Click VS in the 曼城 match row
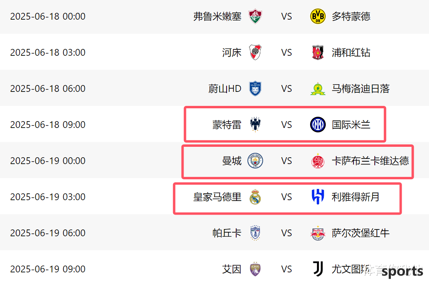This screenshot has width=429, height=284. tap(286, 161)
